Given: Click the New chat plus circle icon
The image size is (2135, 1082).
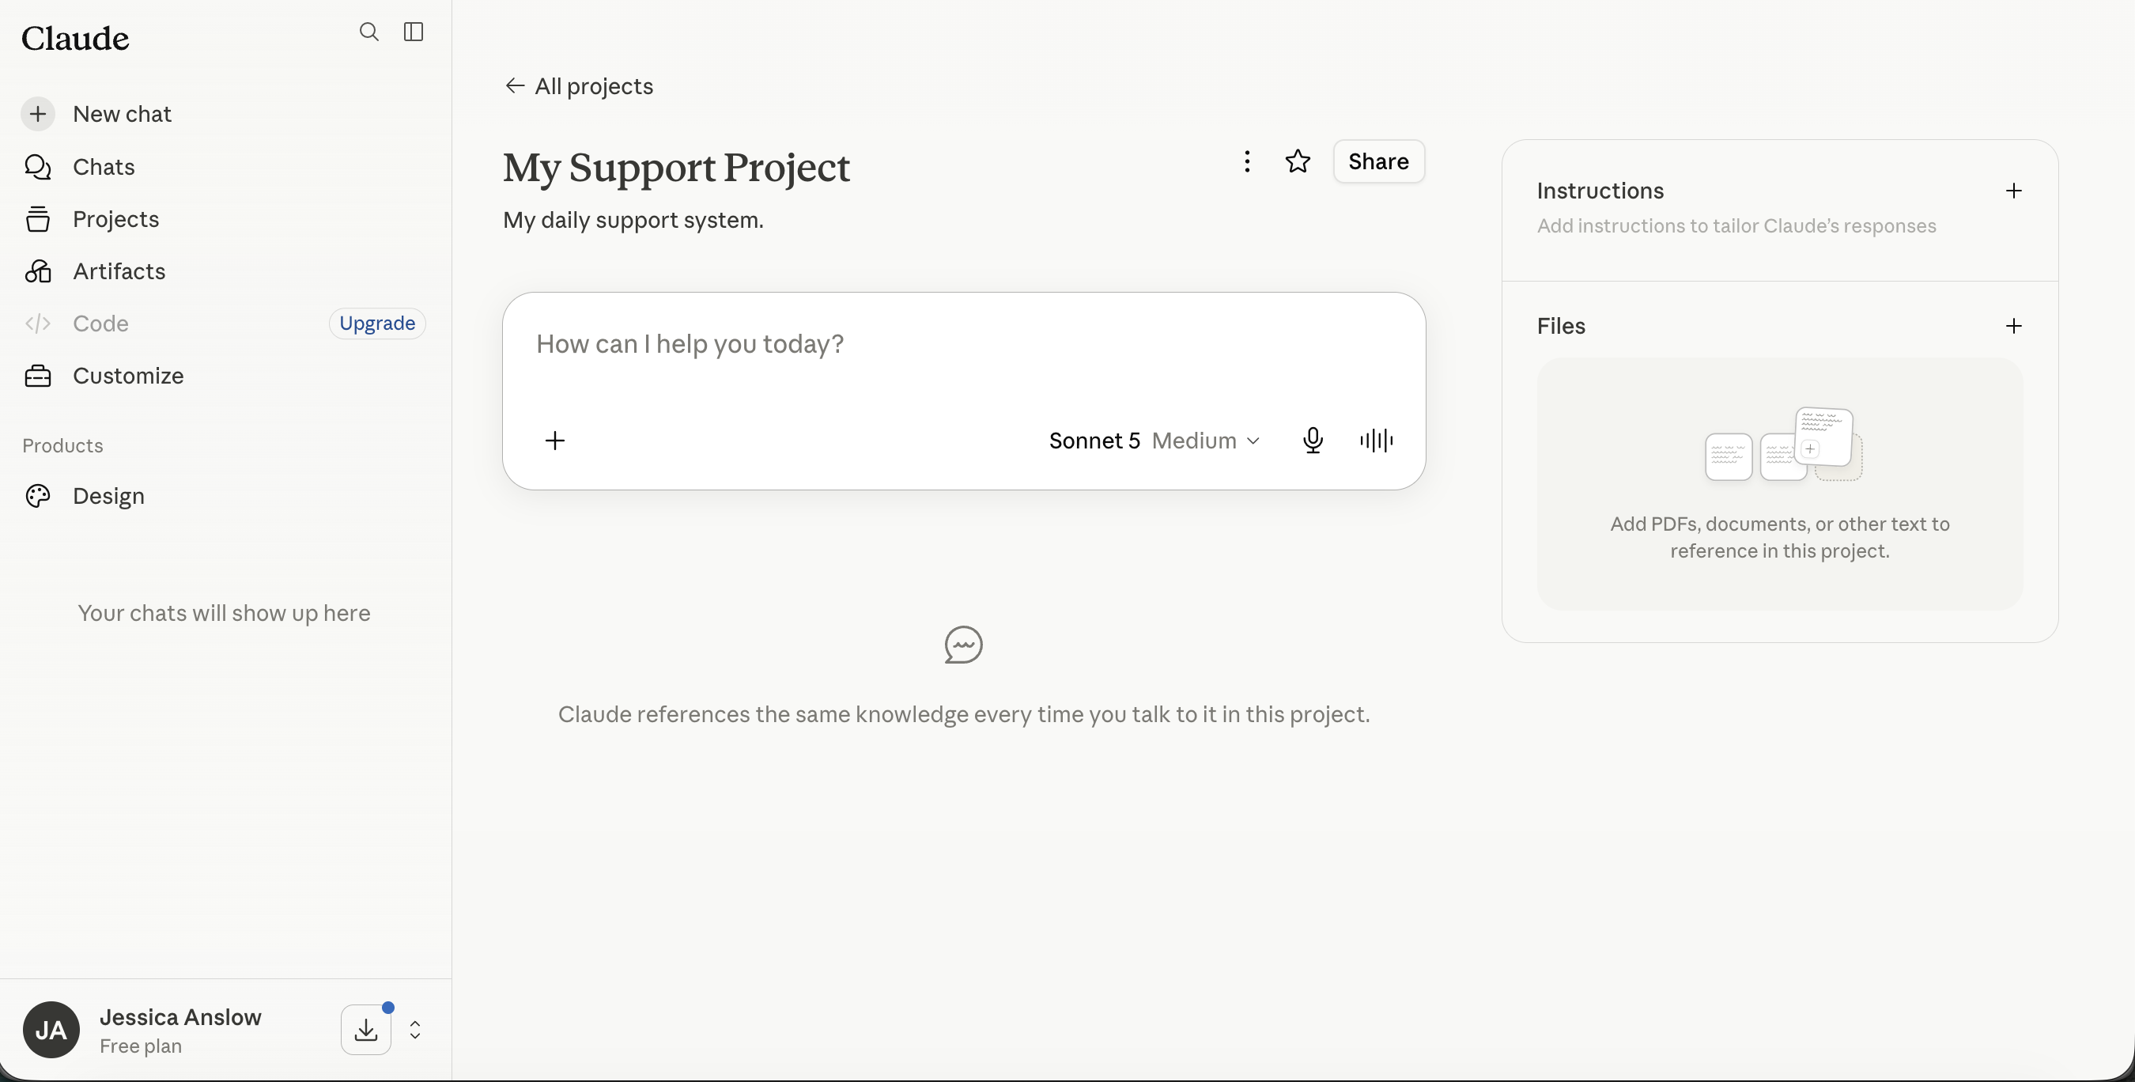Looking at the screenshot, I should tap(38, 114).
